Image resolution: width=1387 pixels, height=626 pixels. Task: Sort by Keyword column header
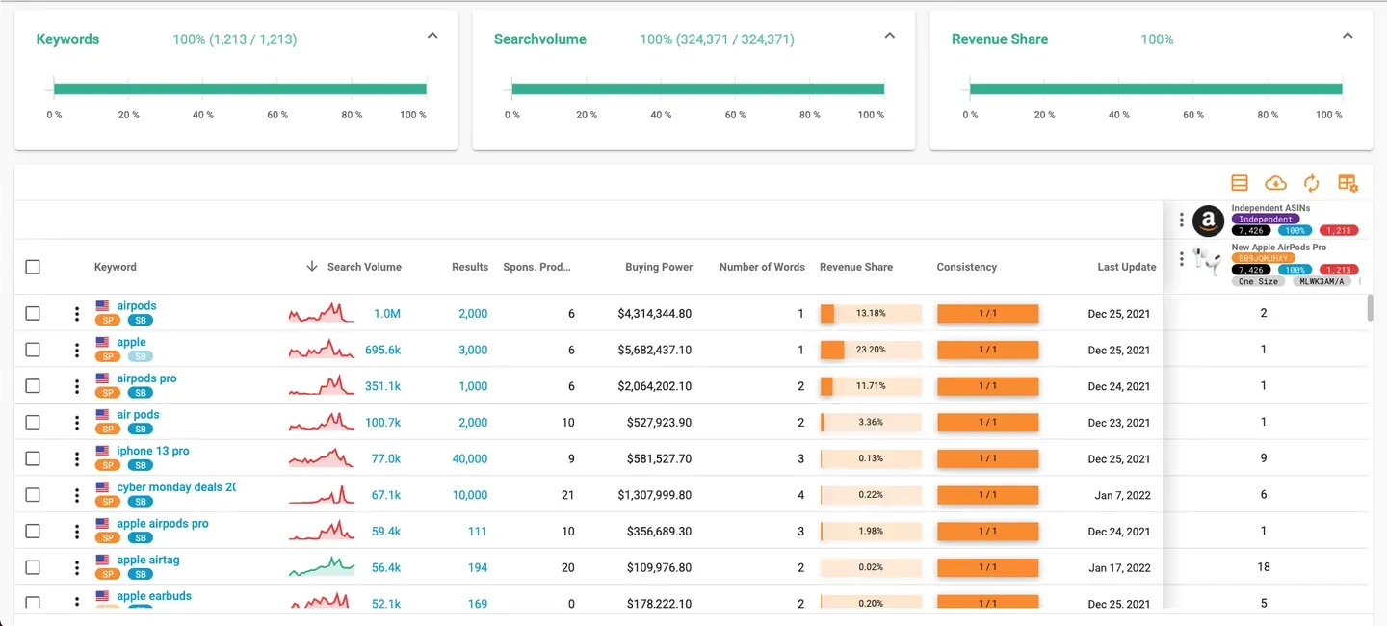point(116,267)
